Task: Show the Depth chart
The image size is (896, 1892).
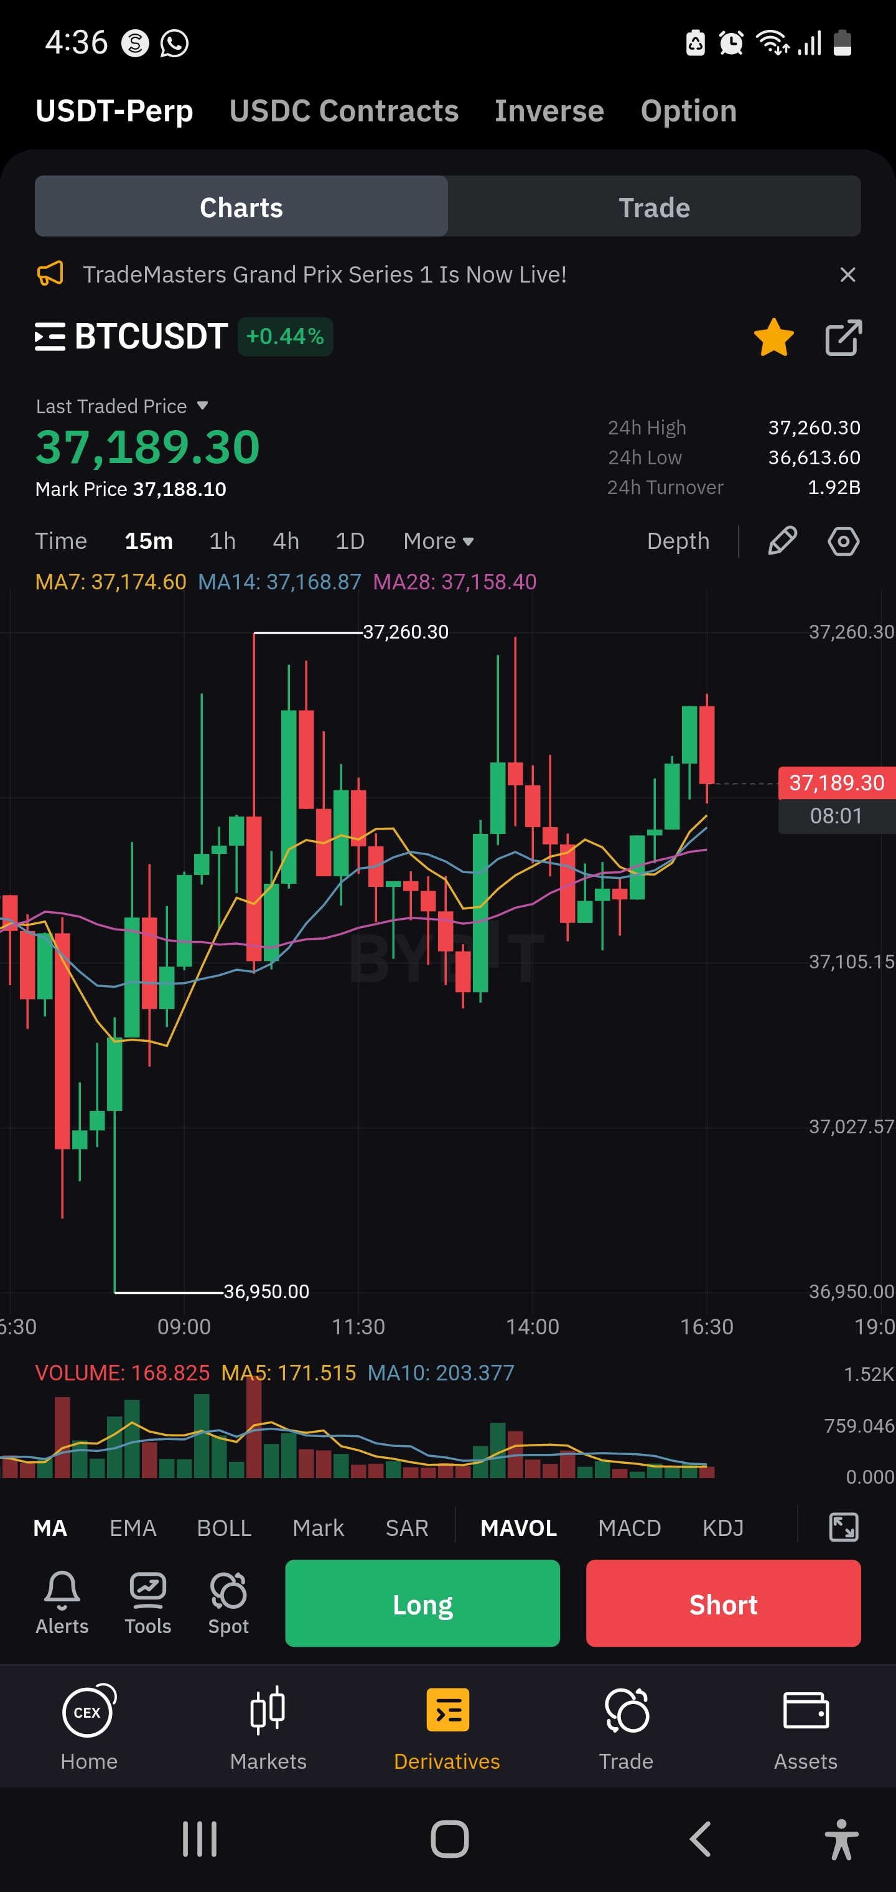Action: pyautogui.click(x=678, y=541)
